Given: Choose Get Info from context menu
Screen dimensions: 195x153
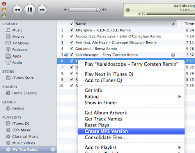Looking at the screenshot, I should 131,90.
